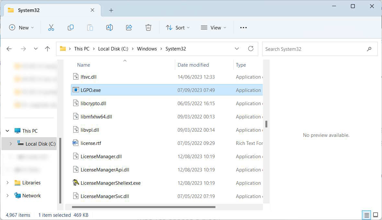Viewport: 382px width, 220px height.
Task: Open the New item menu
Action: click(21, 27)
